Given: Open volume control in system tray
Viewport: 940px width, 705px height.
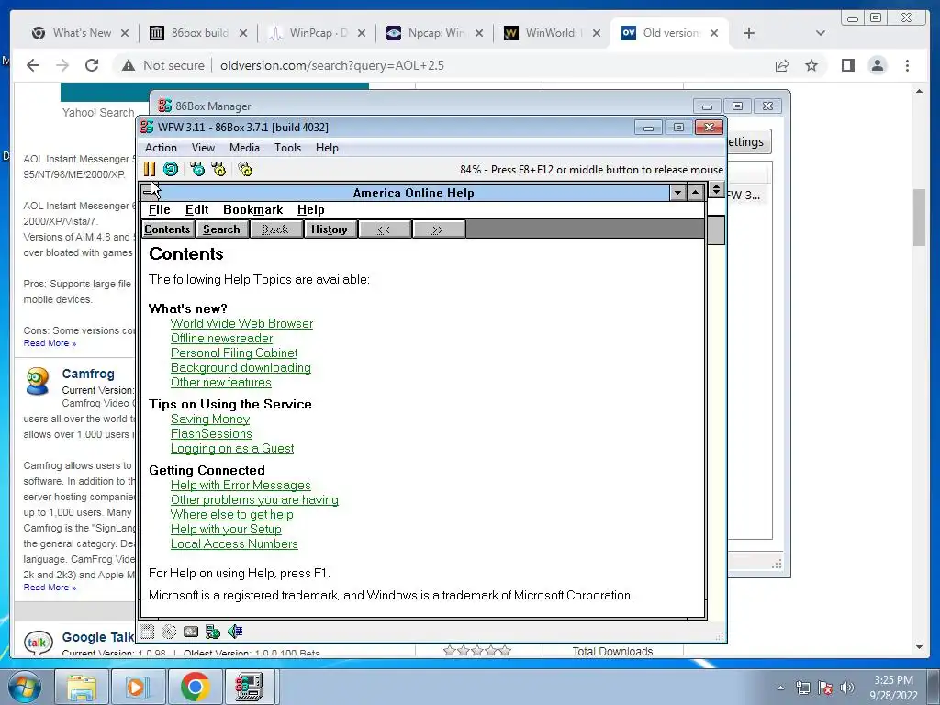Looking at the screenshot, I should click(847, 688).
